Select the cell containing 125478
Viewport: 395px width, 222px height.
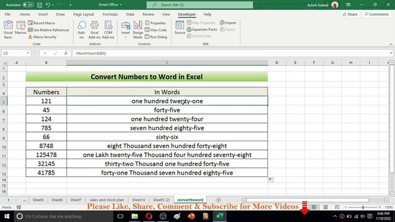click(x=46, y=155)
